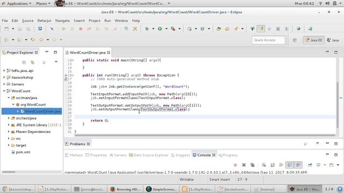Select Maven Dependencies in the tree
Image resolution: width=344 pixels, height=193 pixels.
pos(31,132)
